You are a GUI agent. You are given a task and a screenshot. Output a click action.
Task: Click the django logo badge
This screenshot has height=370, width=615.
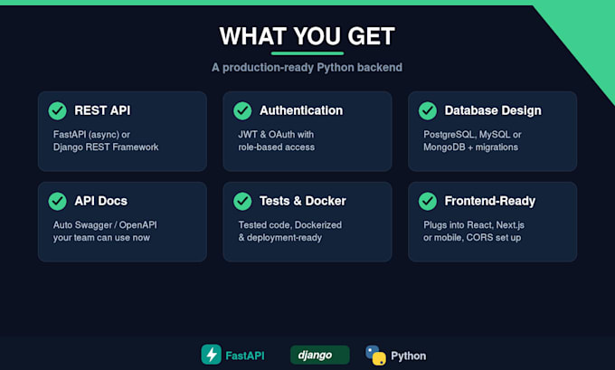tap(319, 355)
